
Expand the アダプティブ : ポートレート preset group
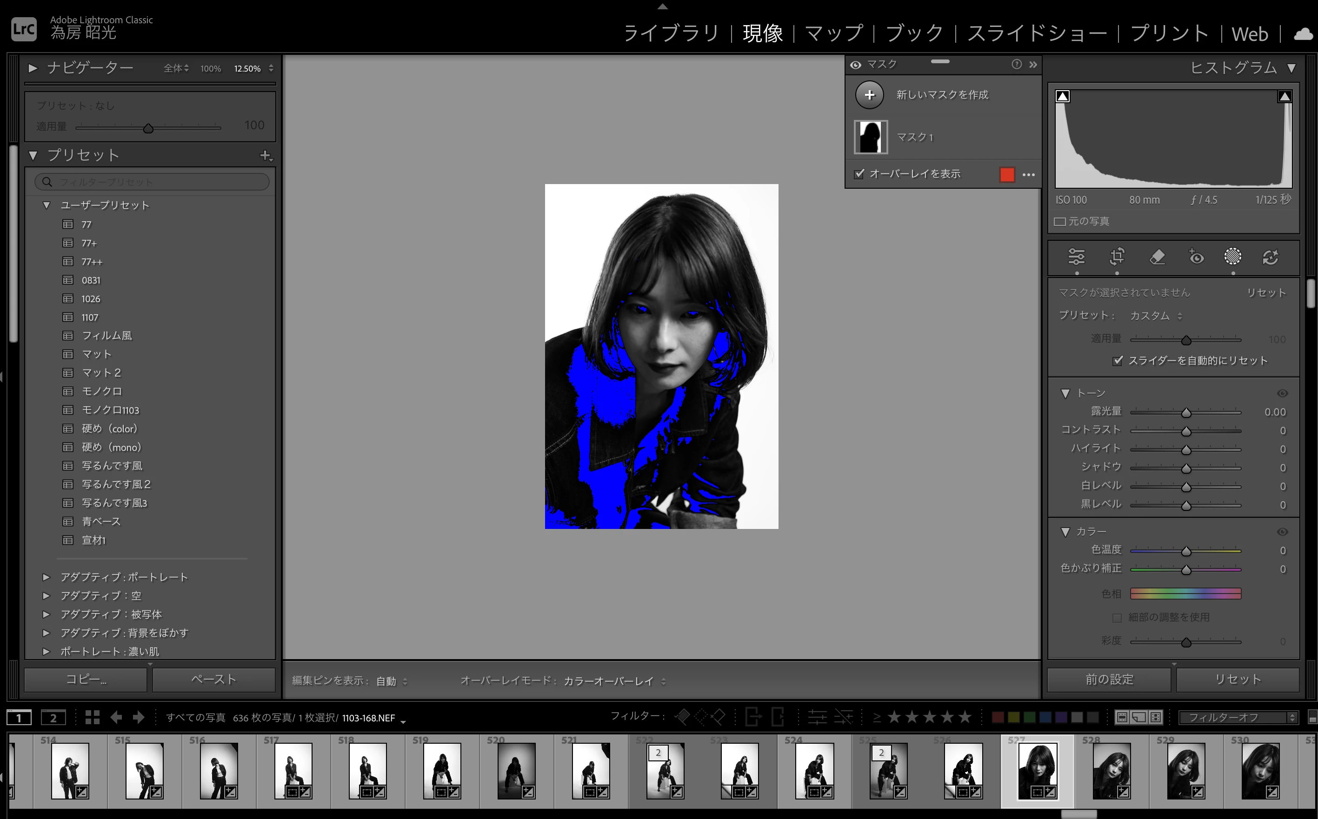tap(46, 577)
